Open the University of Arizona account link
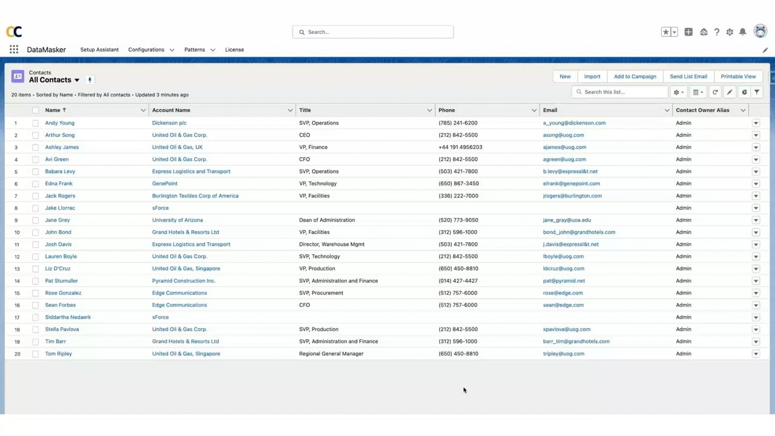This screenshot has width=775, height=436. pyautogui.click(x=177, y=220)
